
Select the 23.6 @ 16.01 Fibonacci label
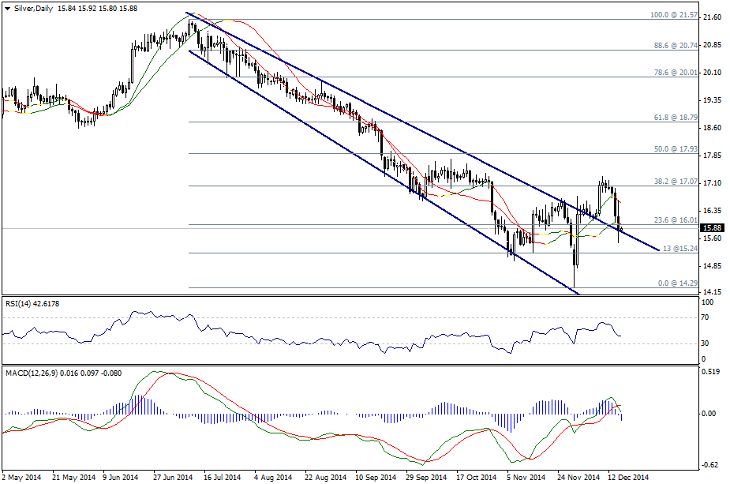point(675,220)
